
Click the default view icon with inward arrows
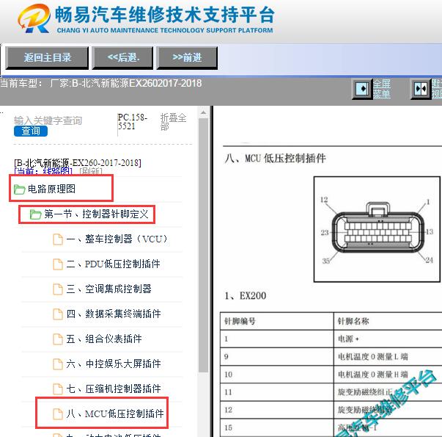[x=421, y=89]
